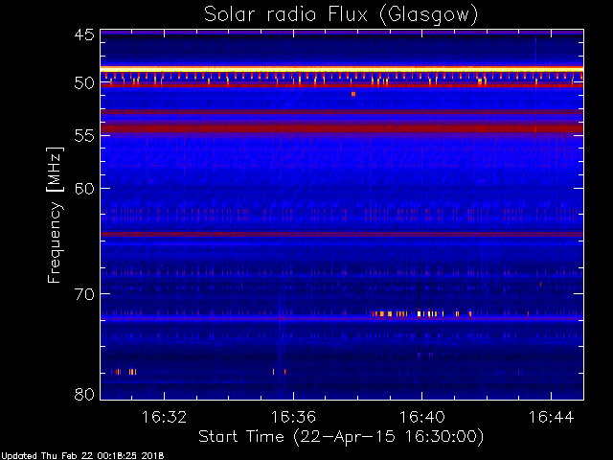The height and width of the screenshot is (460, 613).
Task: Click the 16:40 time tick label
Action: point(422,417)
